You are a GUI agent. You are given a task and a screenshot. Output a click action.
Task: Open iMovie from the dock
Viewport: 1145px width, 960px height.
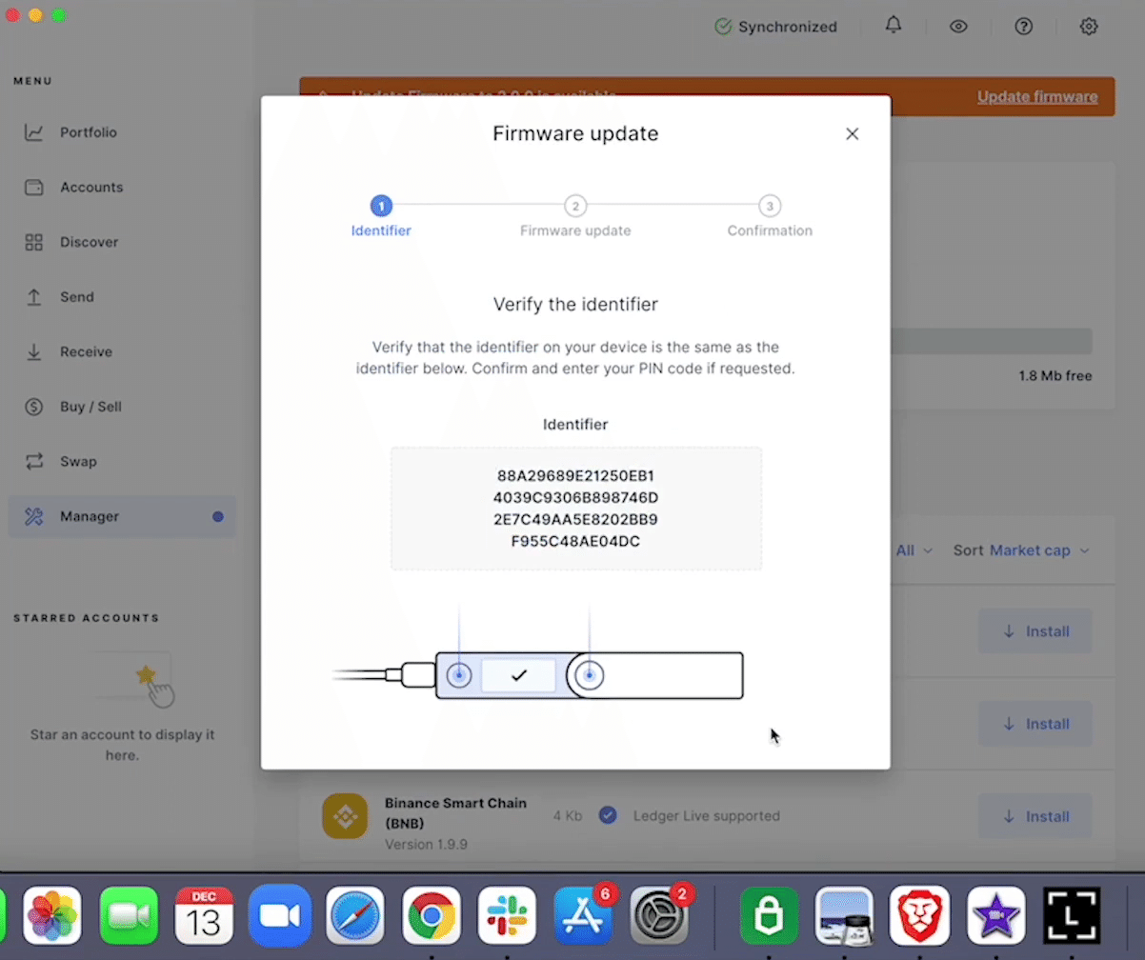click(996, 916)
